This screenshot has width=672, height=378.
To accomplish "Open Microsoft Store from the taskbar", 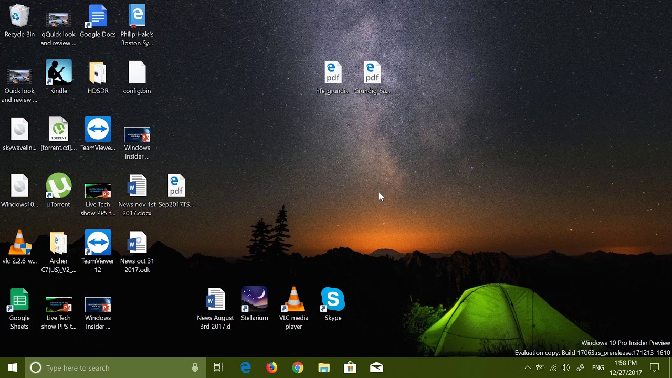I will pos(350,367).
